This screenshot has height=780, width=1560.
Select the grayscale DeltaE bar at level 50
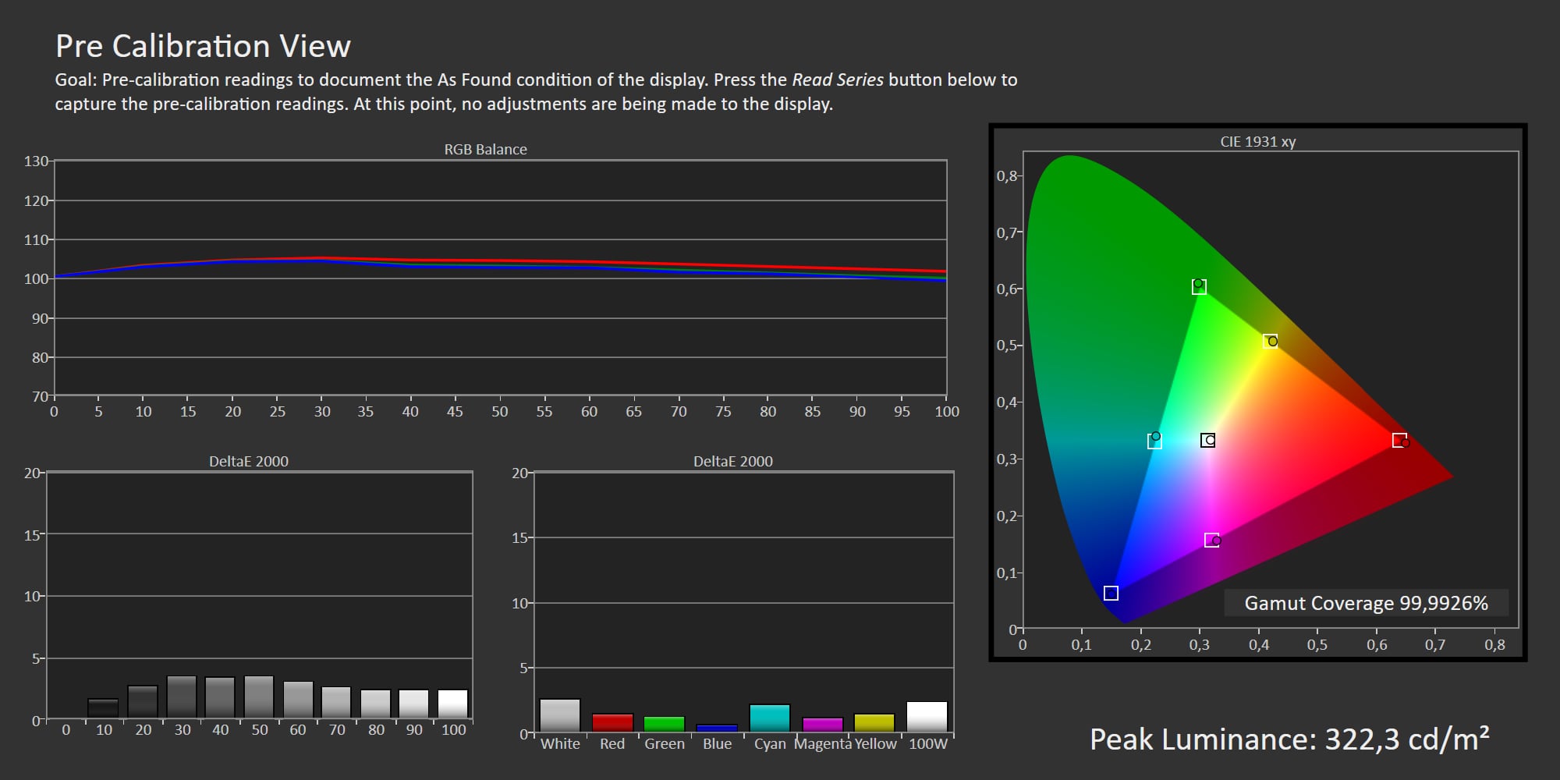coord(259,697)
